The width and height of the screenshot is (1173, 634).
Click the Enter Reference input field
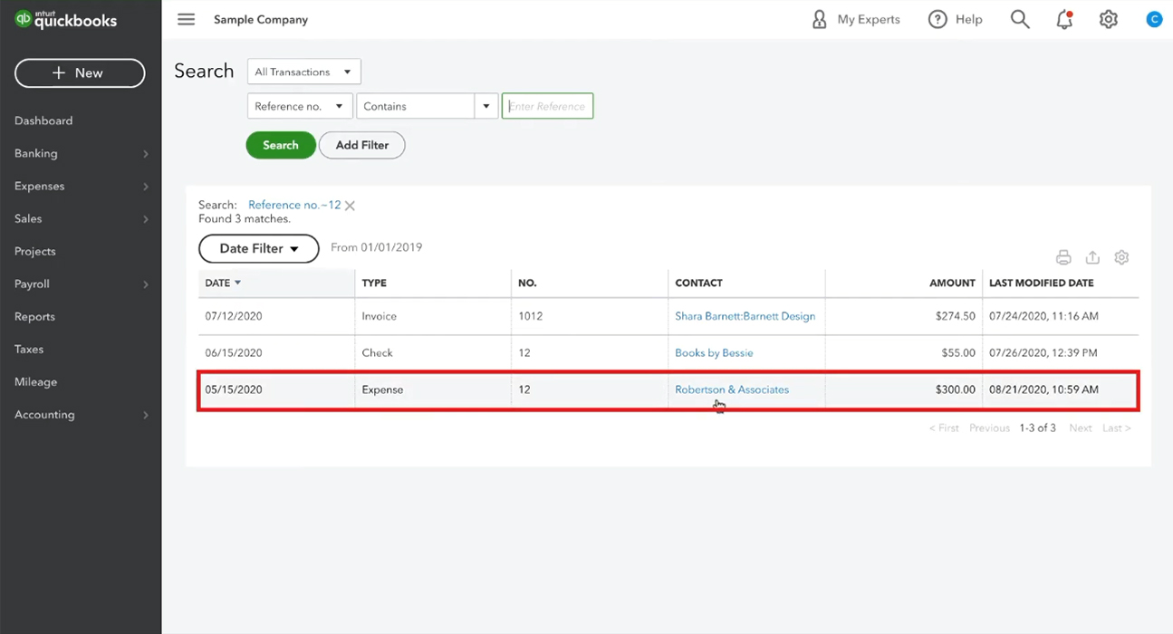547,106
